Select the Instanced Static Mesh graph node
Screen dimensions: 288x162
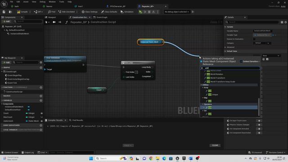click(151, 42)
